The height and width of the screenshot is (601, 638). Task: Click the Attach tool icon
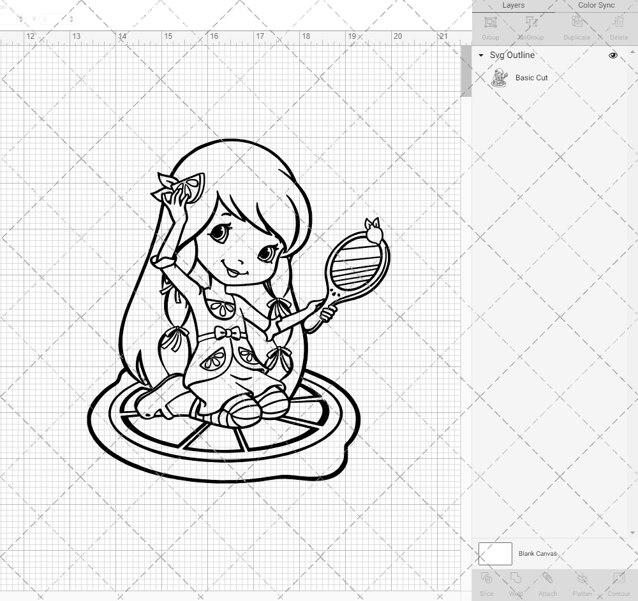[x=547, y=579]
